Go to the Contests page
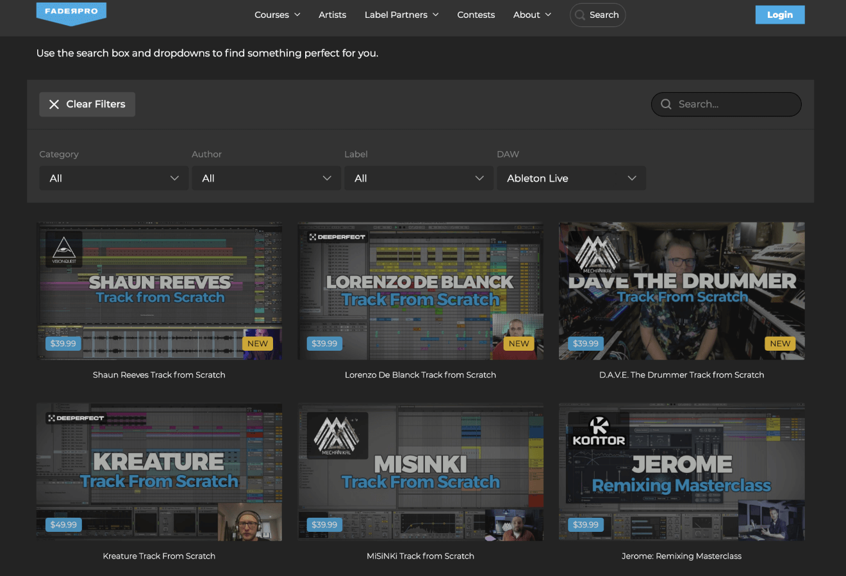Viewport: 846px width, 576px height. pos(476,15)
